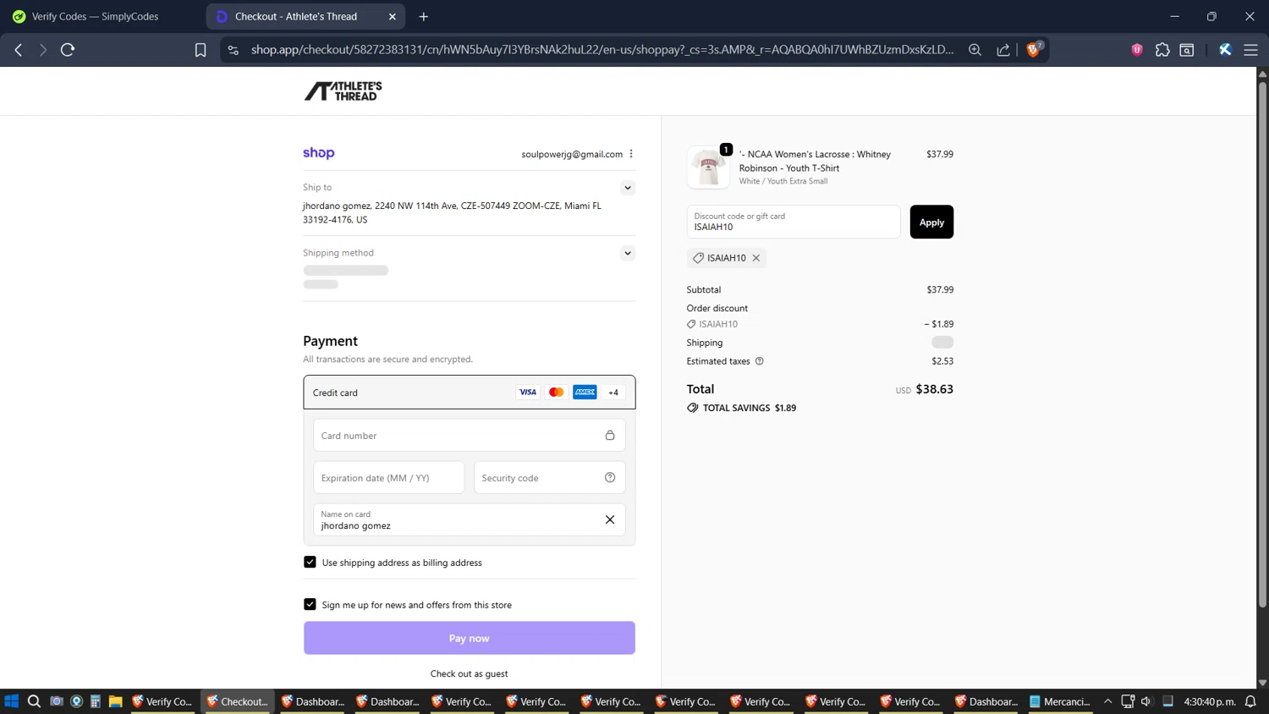Uncheck Use shipping address as billing address
The image size is (1269, 714).
pos(310,563)
